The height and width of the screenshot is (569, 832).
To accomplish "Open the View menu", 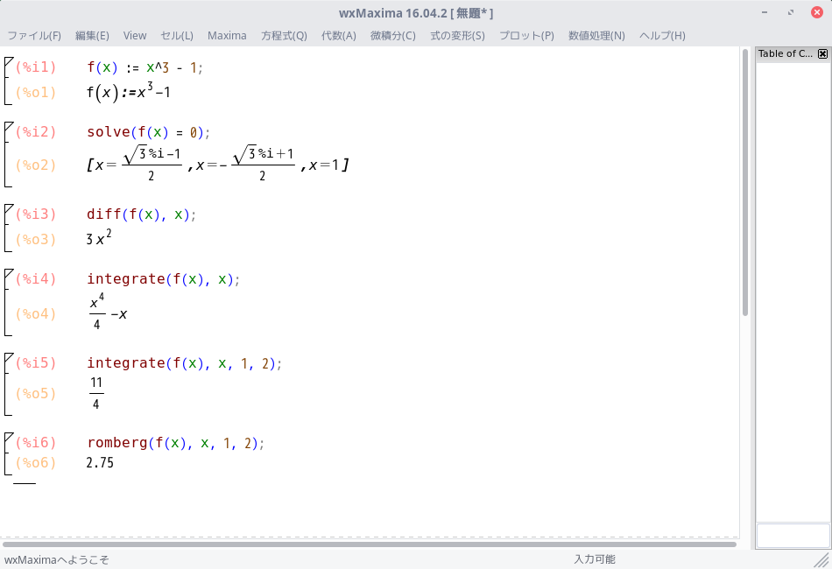I will click(134, 36).
